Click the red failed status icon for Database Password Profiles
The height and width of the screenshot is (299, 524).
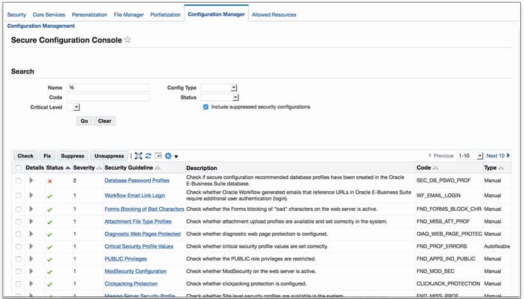[x=50, y=181]
